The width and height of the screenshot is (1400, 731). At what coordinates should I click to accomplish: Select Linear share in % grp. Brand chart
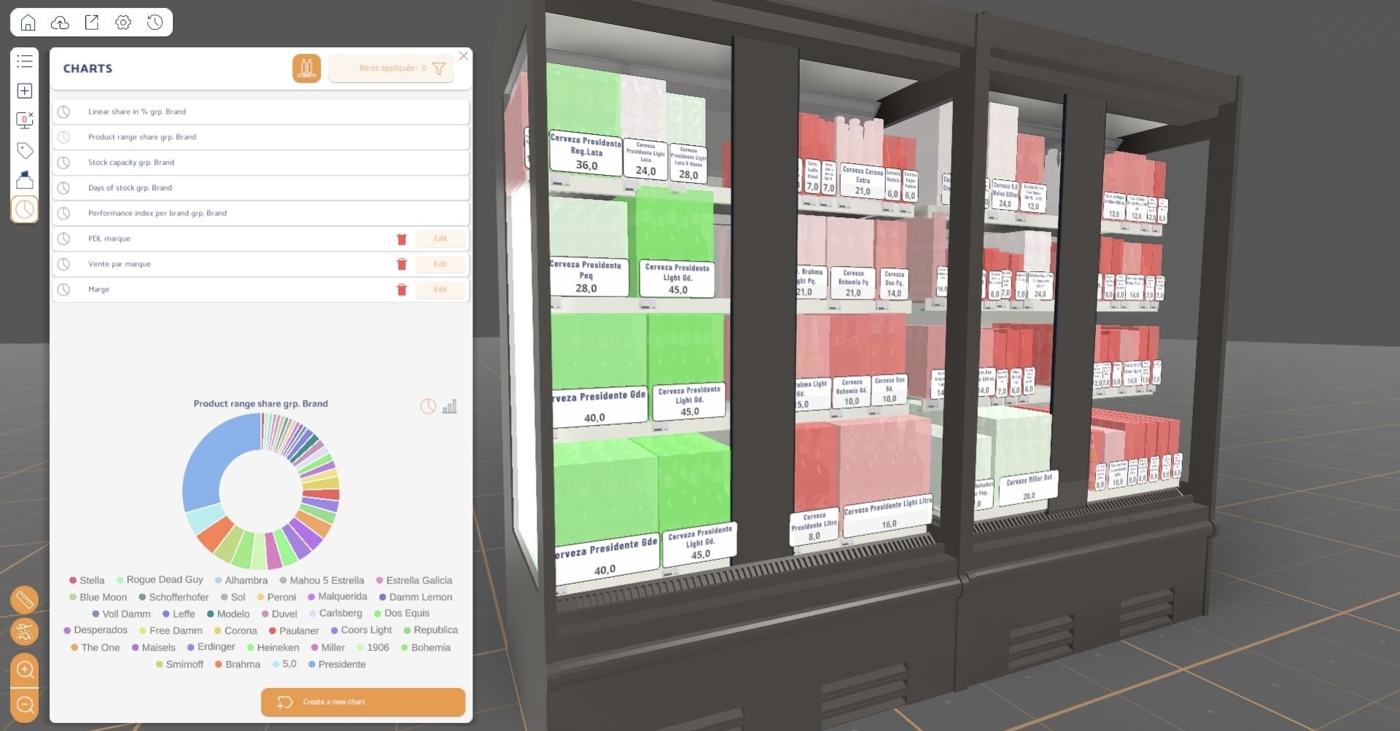260,112
